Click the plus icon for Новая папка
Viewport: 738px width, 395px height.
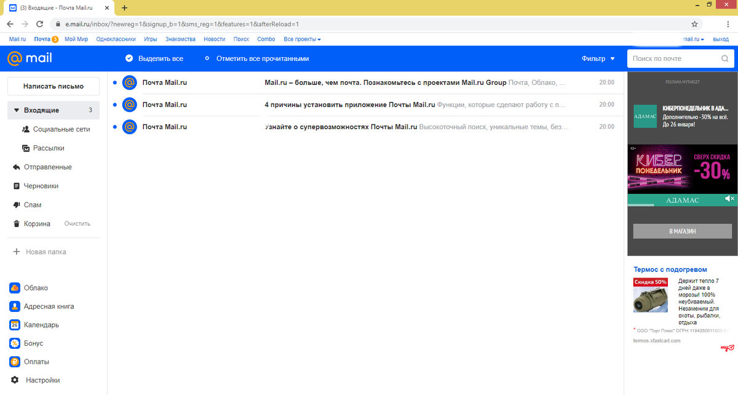tap(17, 252)
